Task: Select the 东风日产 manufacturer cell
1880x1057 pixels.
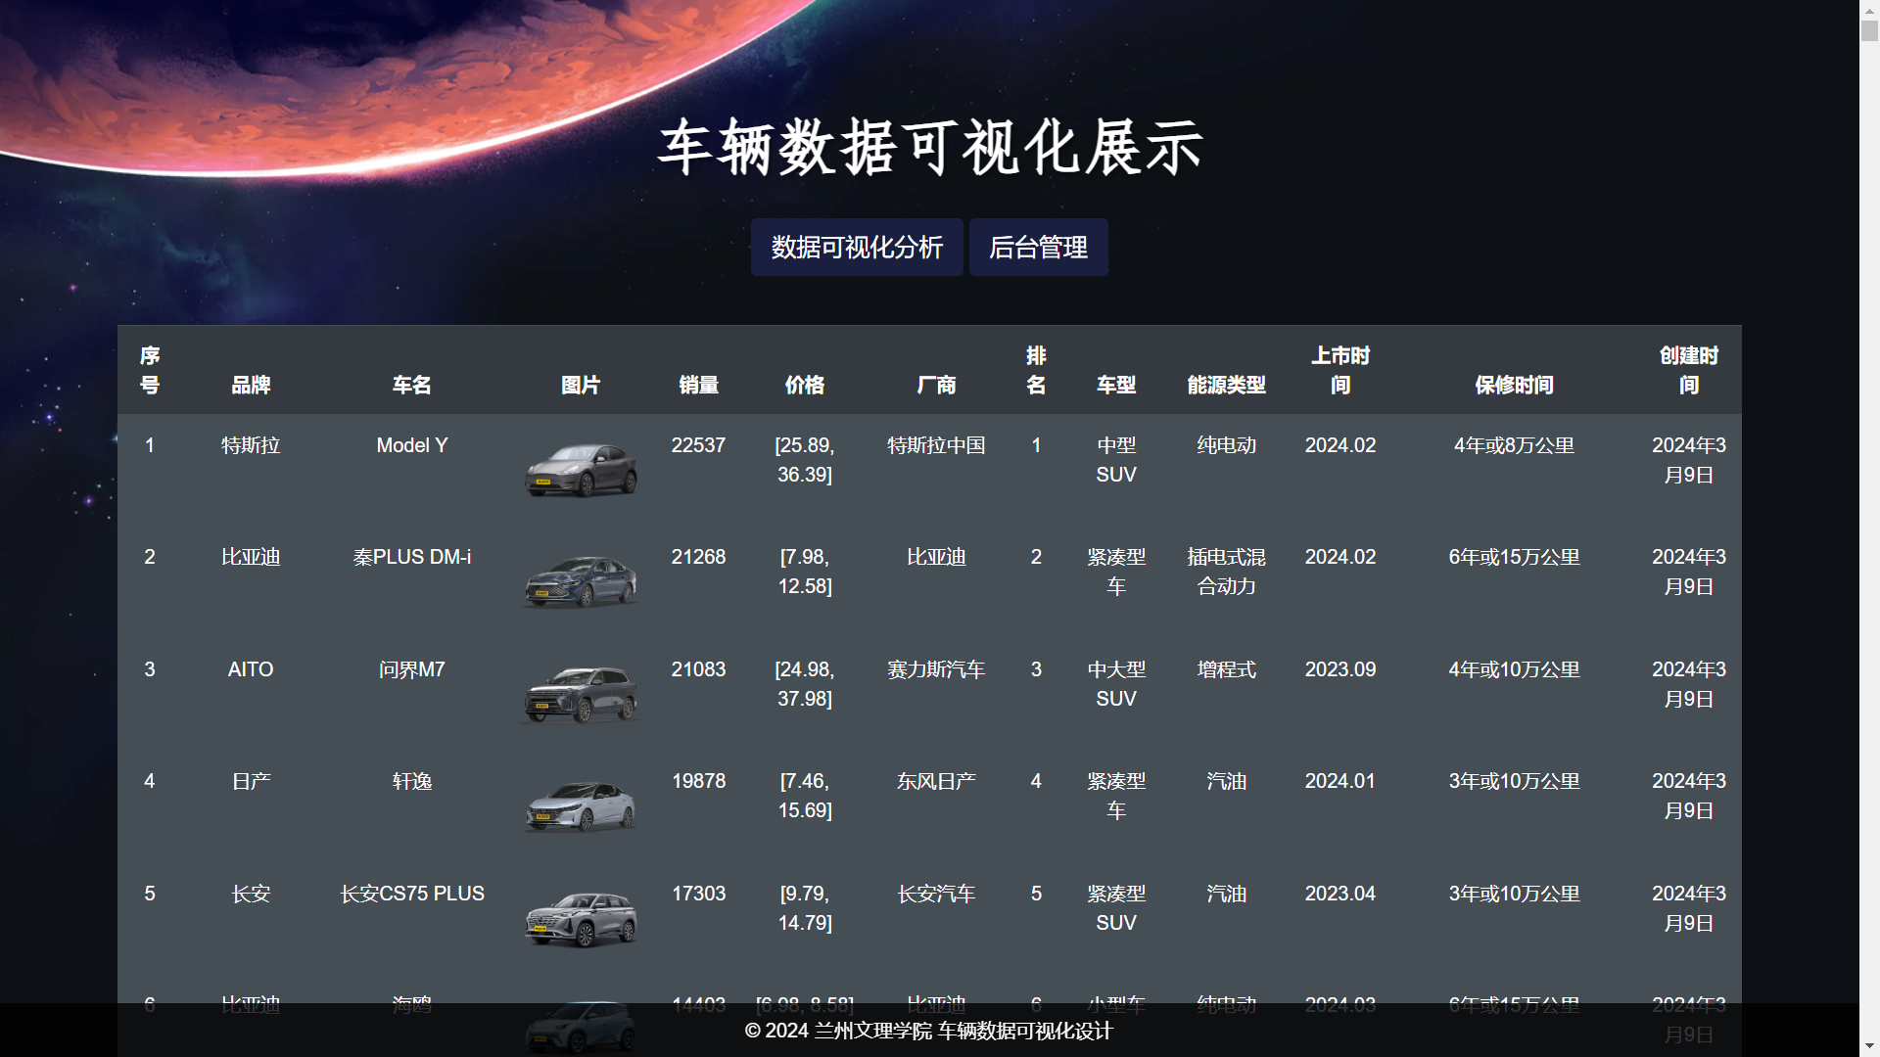Action: (x=936, y=781)
